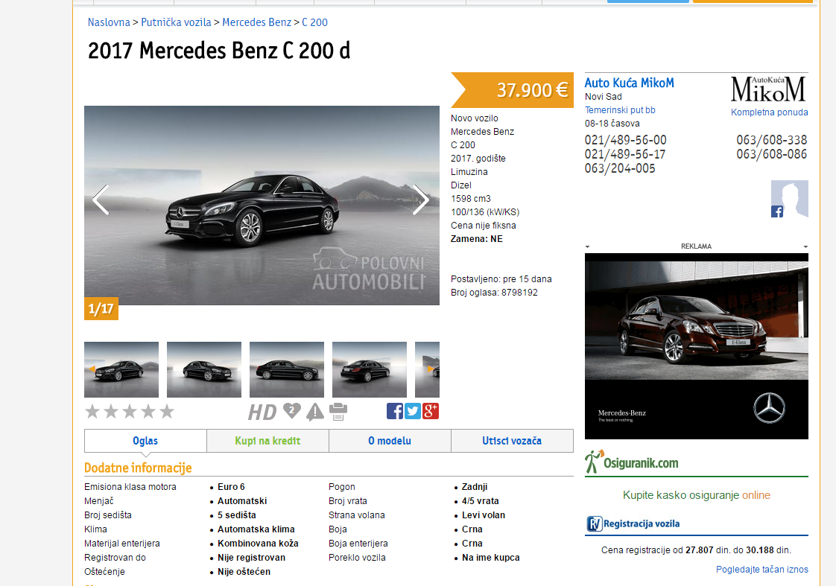Click the 1/17 photo counter

tap(101, 309)
